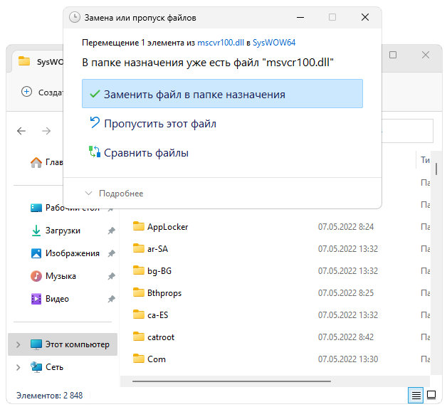Expand the Подробнее details section

[115, 194]
